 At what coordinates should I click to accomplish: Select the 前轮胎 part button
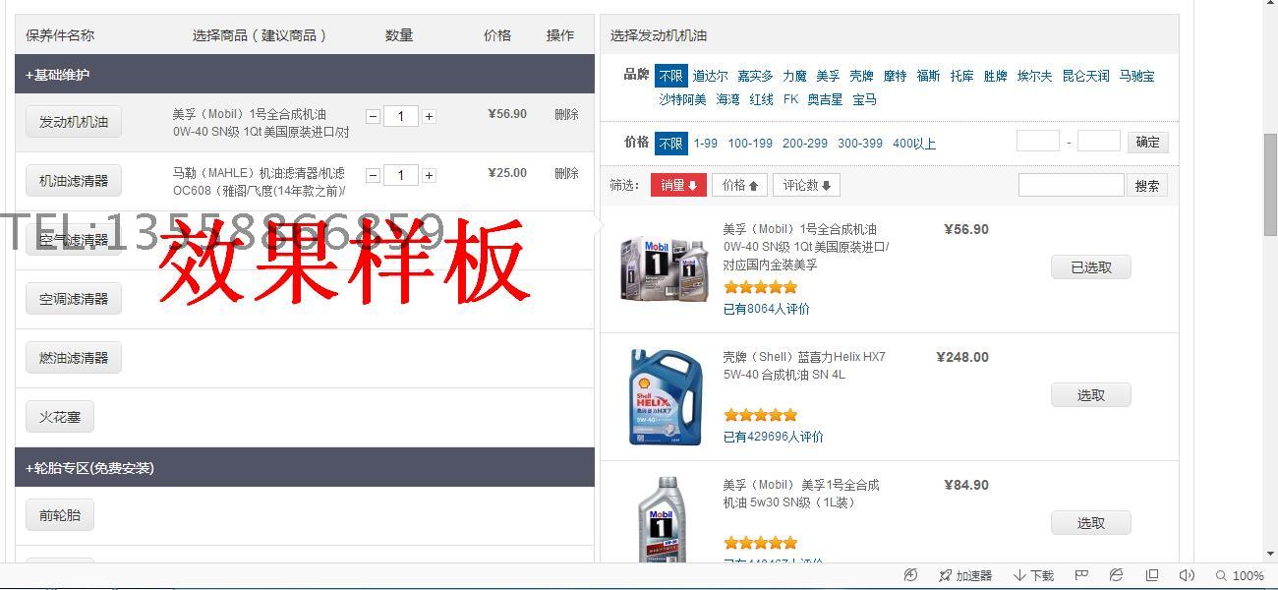tap(60, 515)
